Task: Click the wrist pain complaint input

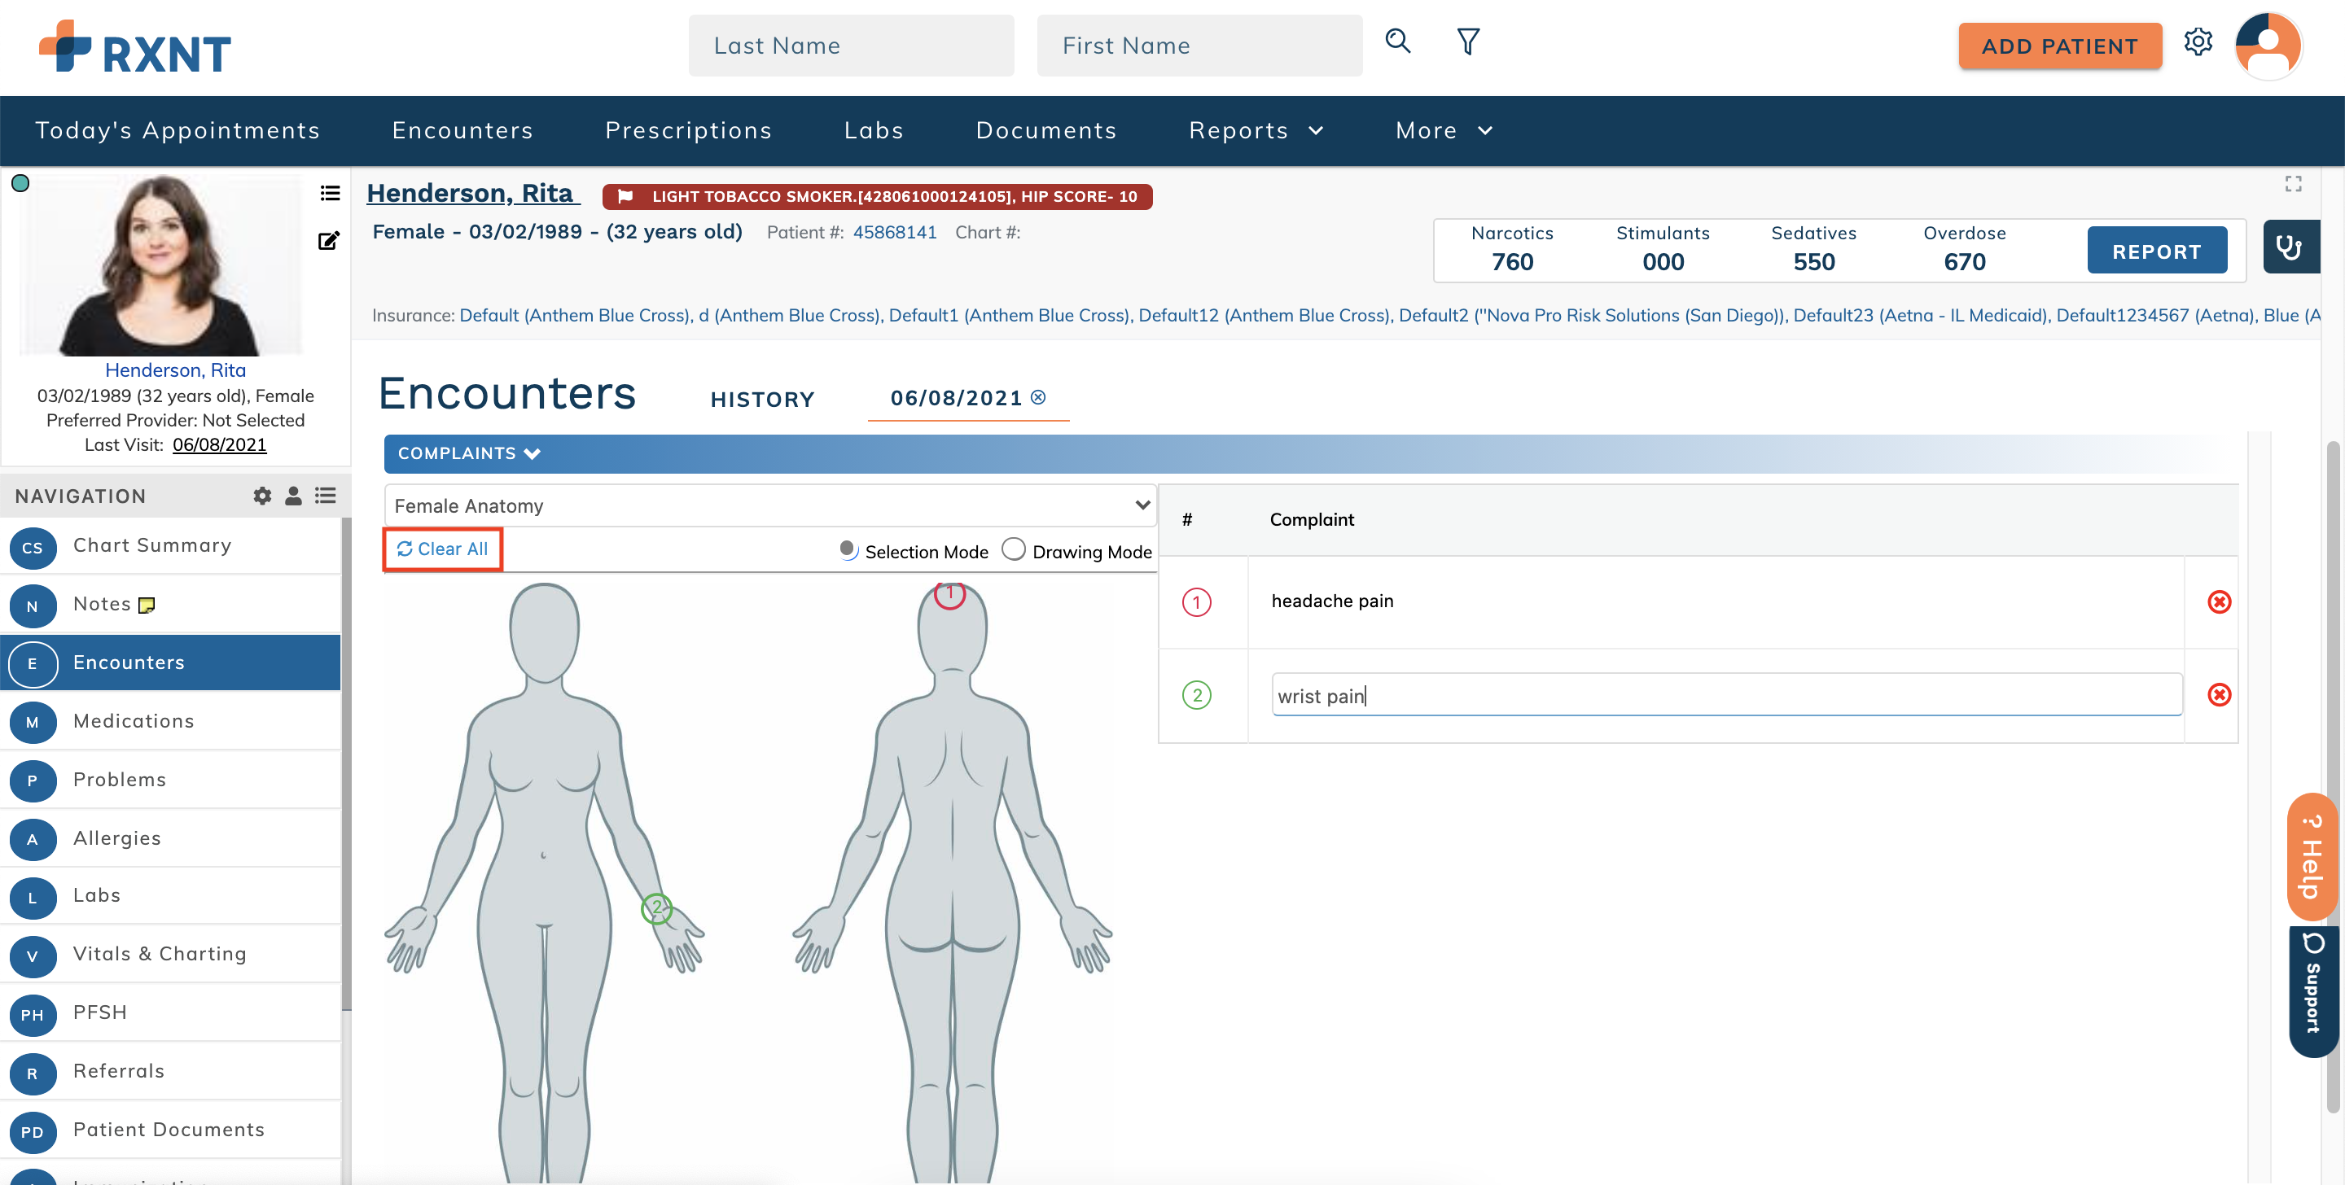Action: pyautogui.click(x=1726, y=694)
